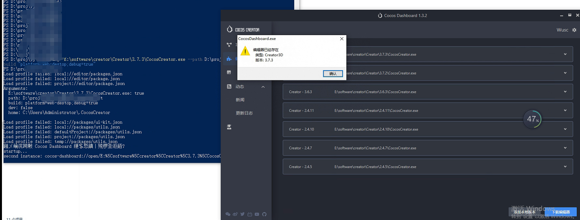Open the Projects sidebar icon in Cocos Dashboard
This screenshot has height=220, width=580.
[x=229, y=45]
